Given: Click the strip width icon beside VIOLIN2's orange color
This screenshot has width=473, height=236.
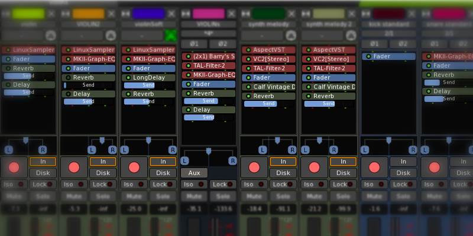Looking at the screenshot, I should 66,14.
